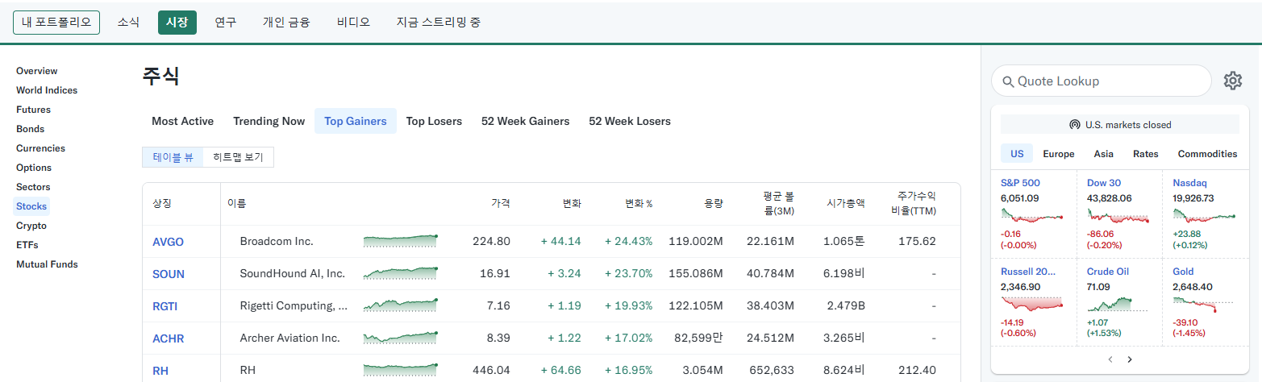Go to Bonds in the sidebar
1262x382 pixels.
pyautogui.click(x=31, y=129)
